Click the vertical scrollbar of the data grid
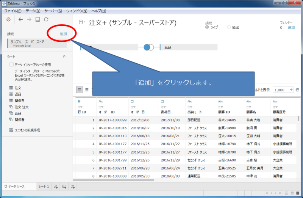Image resolution: width=303 pixels, height=198 pixels. pyautogui.click(x=298, y=118)
